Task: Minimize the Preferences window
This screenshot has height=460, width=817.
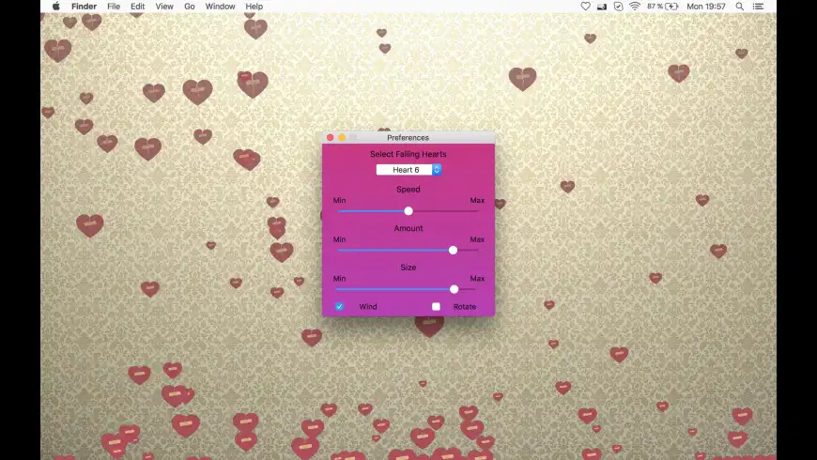Action: 342,138
